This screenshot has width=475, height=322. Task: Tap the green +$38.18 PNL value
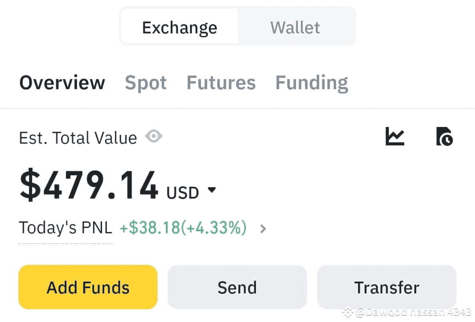(183, 228)
